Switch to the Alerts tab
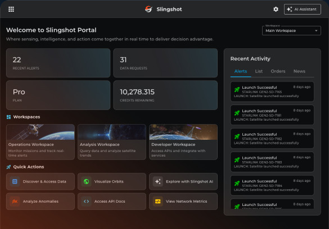Screen dimensions: 329x229 [241, 71]
